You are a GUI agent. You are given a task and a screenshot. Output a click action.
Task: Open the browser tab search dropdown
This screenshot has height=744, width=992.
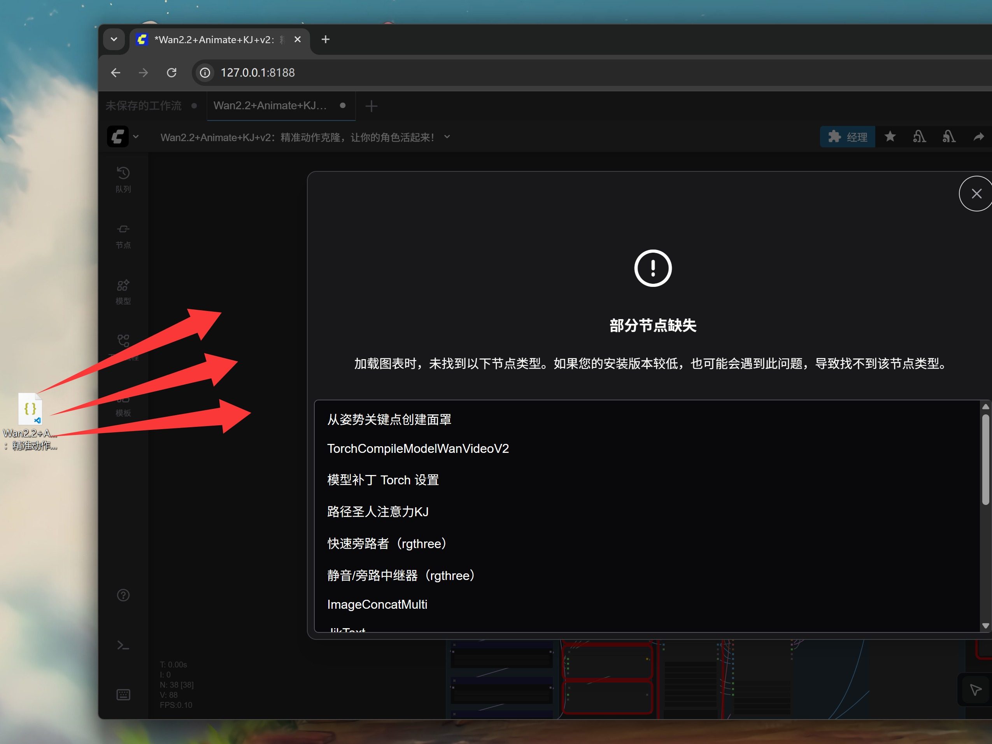(114, 39)
